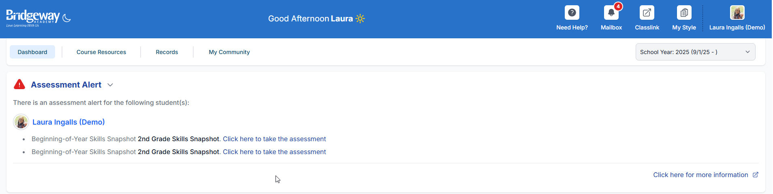The height and width of the screenshot is (194, 773).
Task: Click second 'Click here to take the assessment' link
Action: [x=274, y=152]
